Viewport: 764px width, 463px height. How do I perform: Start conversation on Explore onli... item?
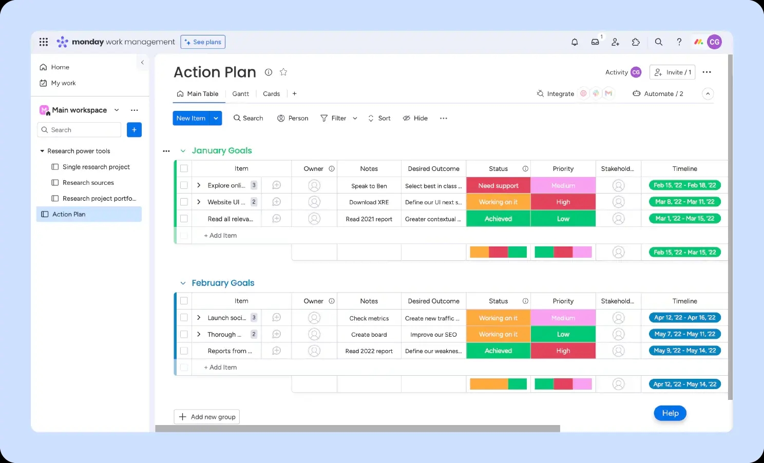(x=276, y=185)
